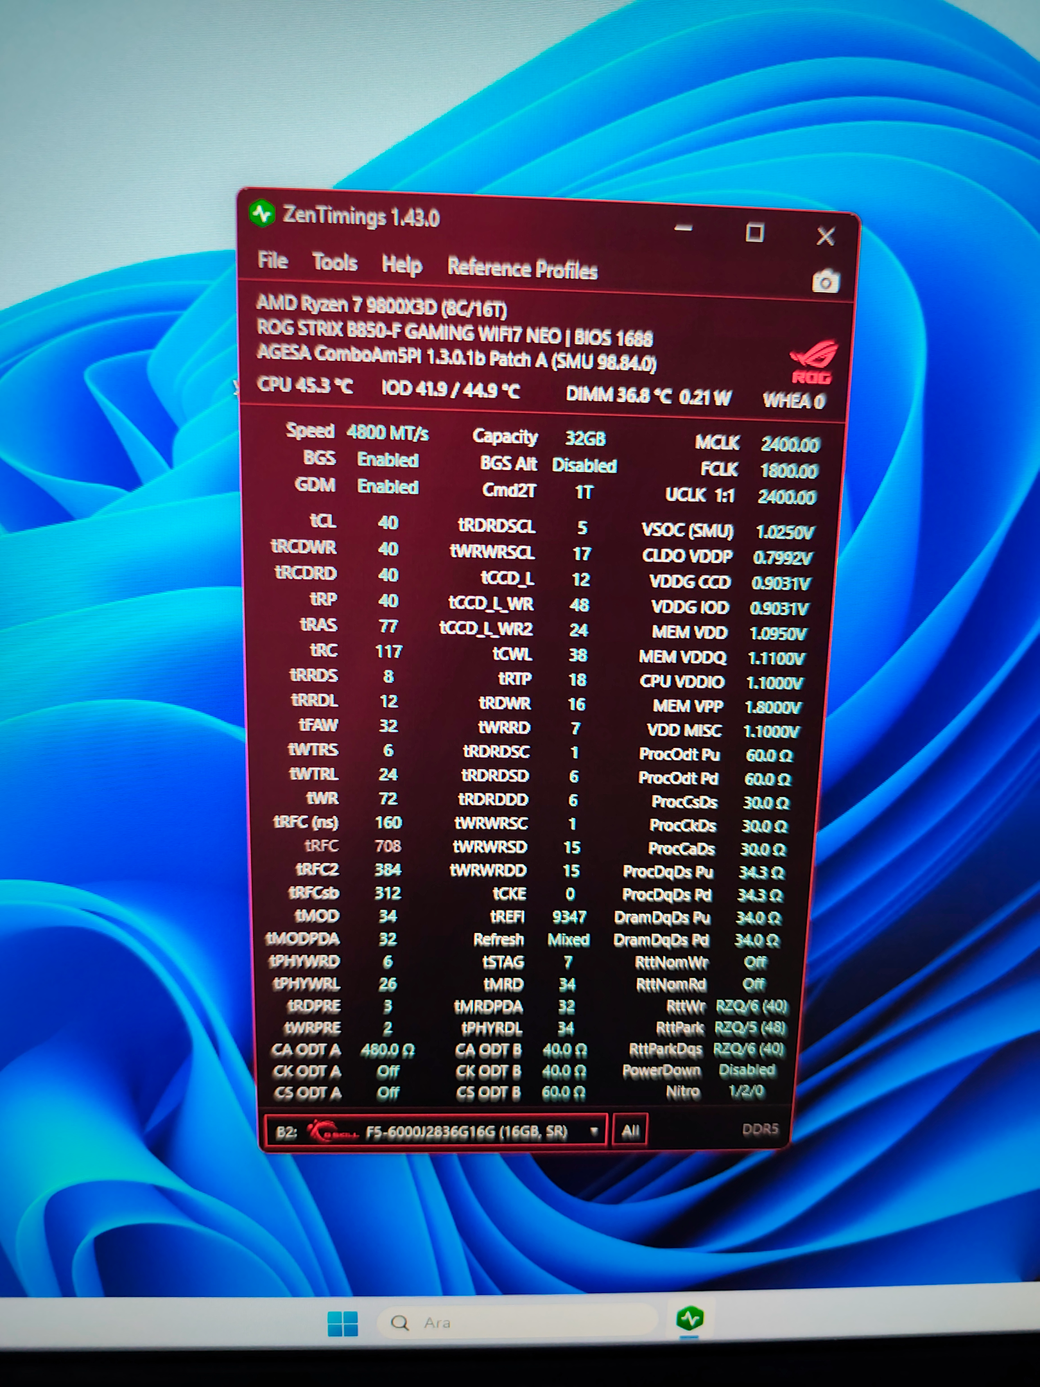
Task: Select the Speed value '4800 MT/s'
Action: click(x=388, y=433)
